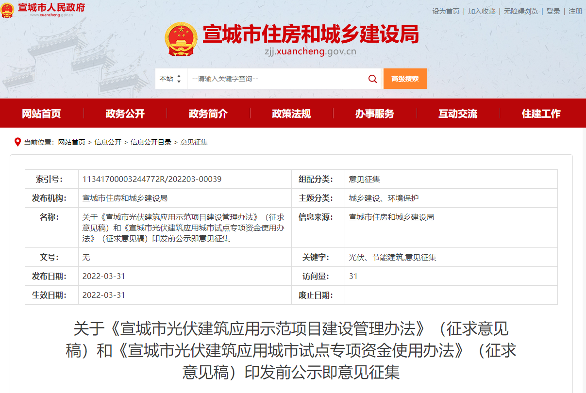Go to 政务简介 in the navigation bar

[208, 114]
